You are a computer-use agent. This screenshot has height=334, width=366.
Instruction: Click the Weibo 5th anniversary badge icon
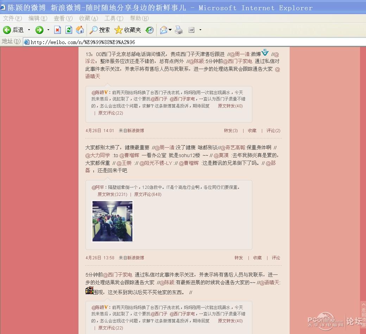coord(265,52)
